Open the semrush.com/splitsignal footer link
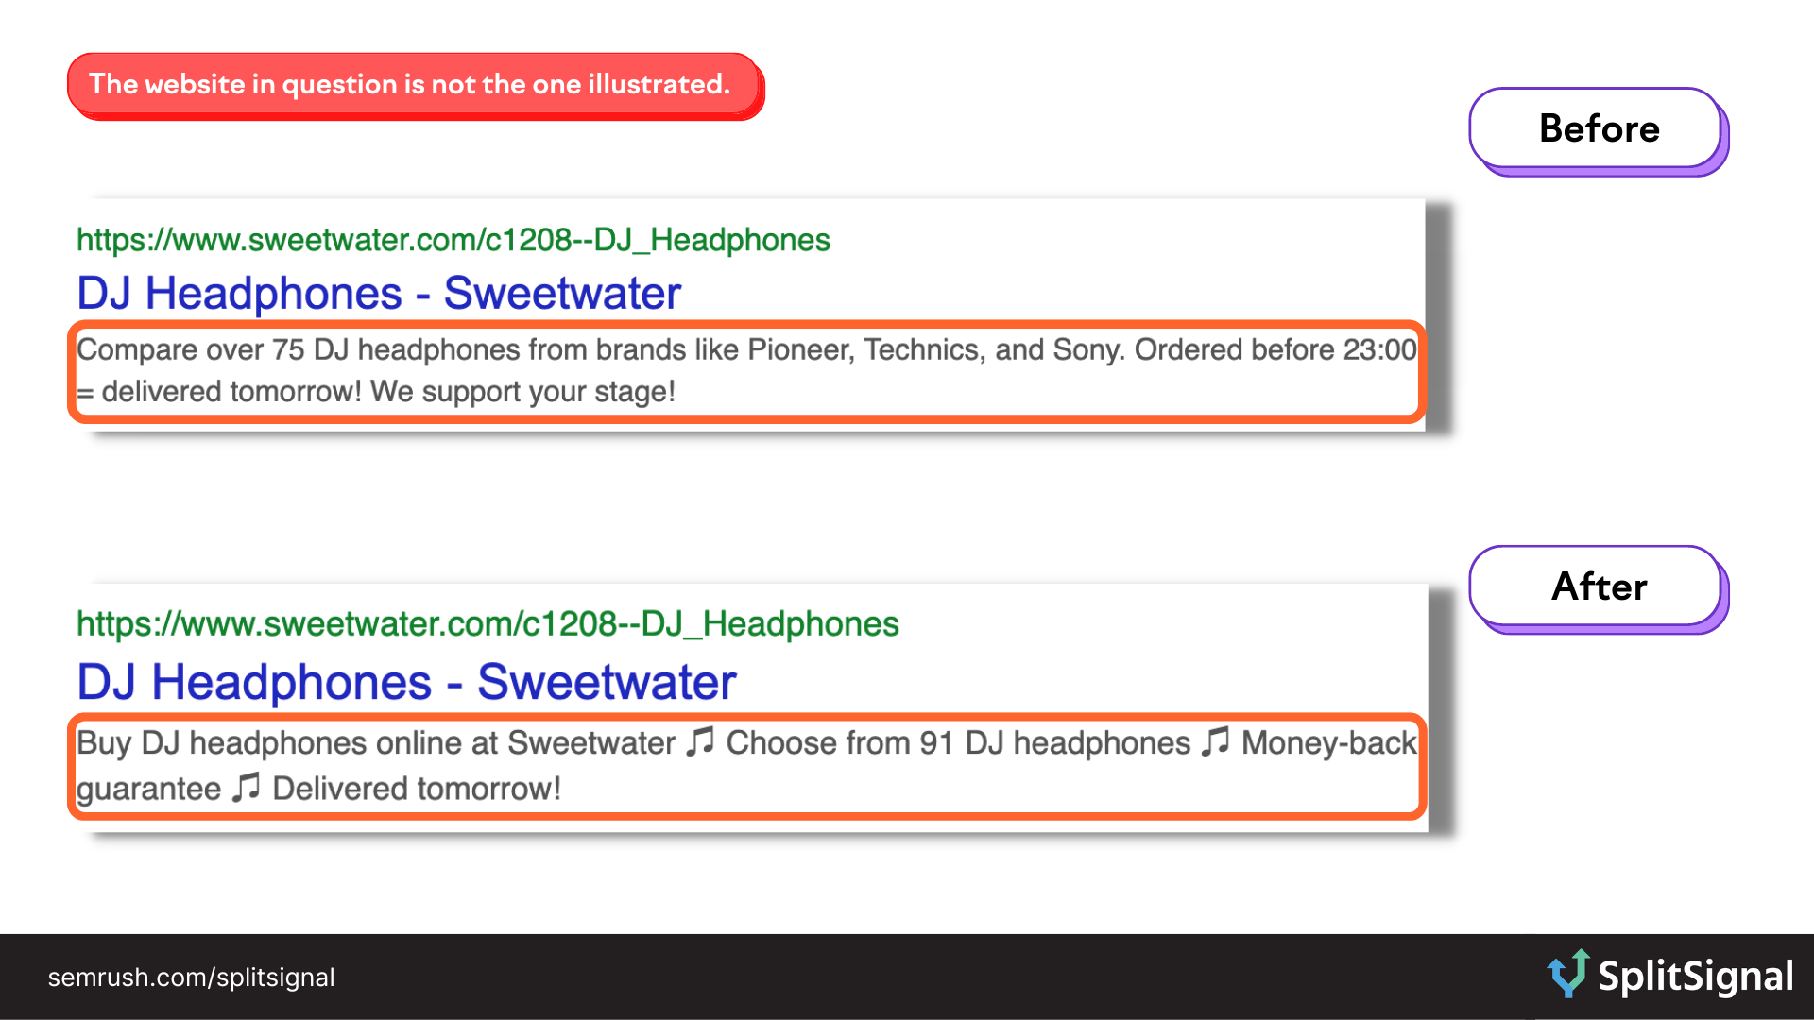Image resolution: width=1814 pixels, height=1020 pixels. (x=191, y=977)
